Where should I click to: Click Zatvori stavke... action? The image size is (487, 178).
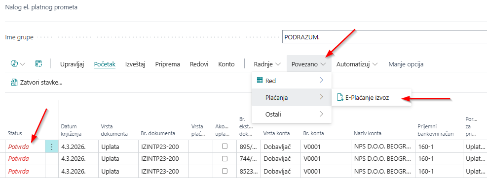tap(37, 82)
